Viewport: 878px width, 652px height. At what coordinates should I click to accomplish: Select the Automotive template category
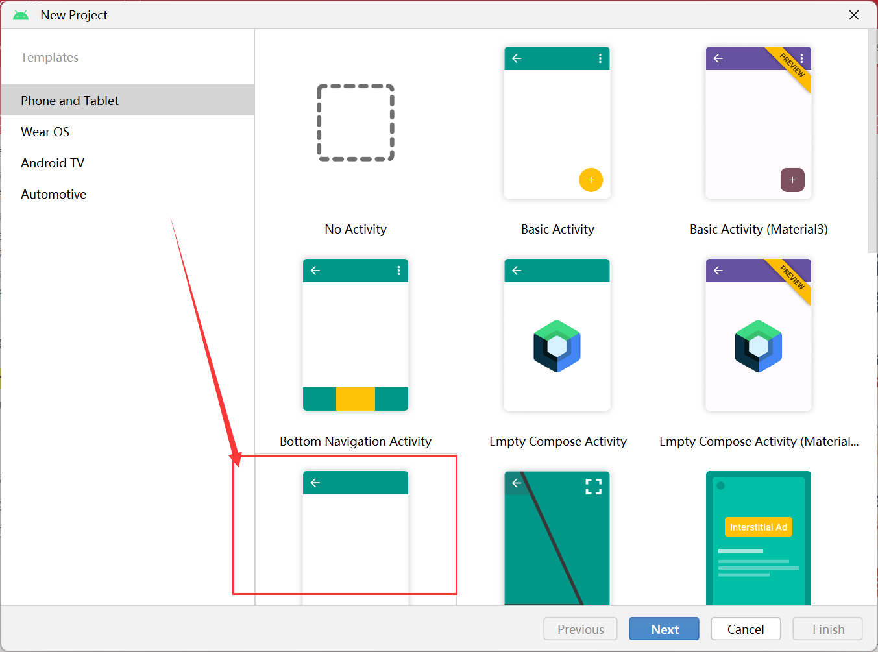click(127, 194)
